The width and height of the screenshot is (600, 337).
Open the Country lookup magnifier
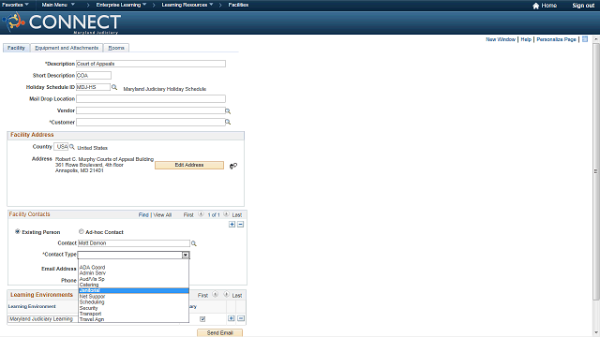coord(71,147)
